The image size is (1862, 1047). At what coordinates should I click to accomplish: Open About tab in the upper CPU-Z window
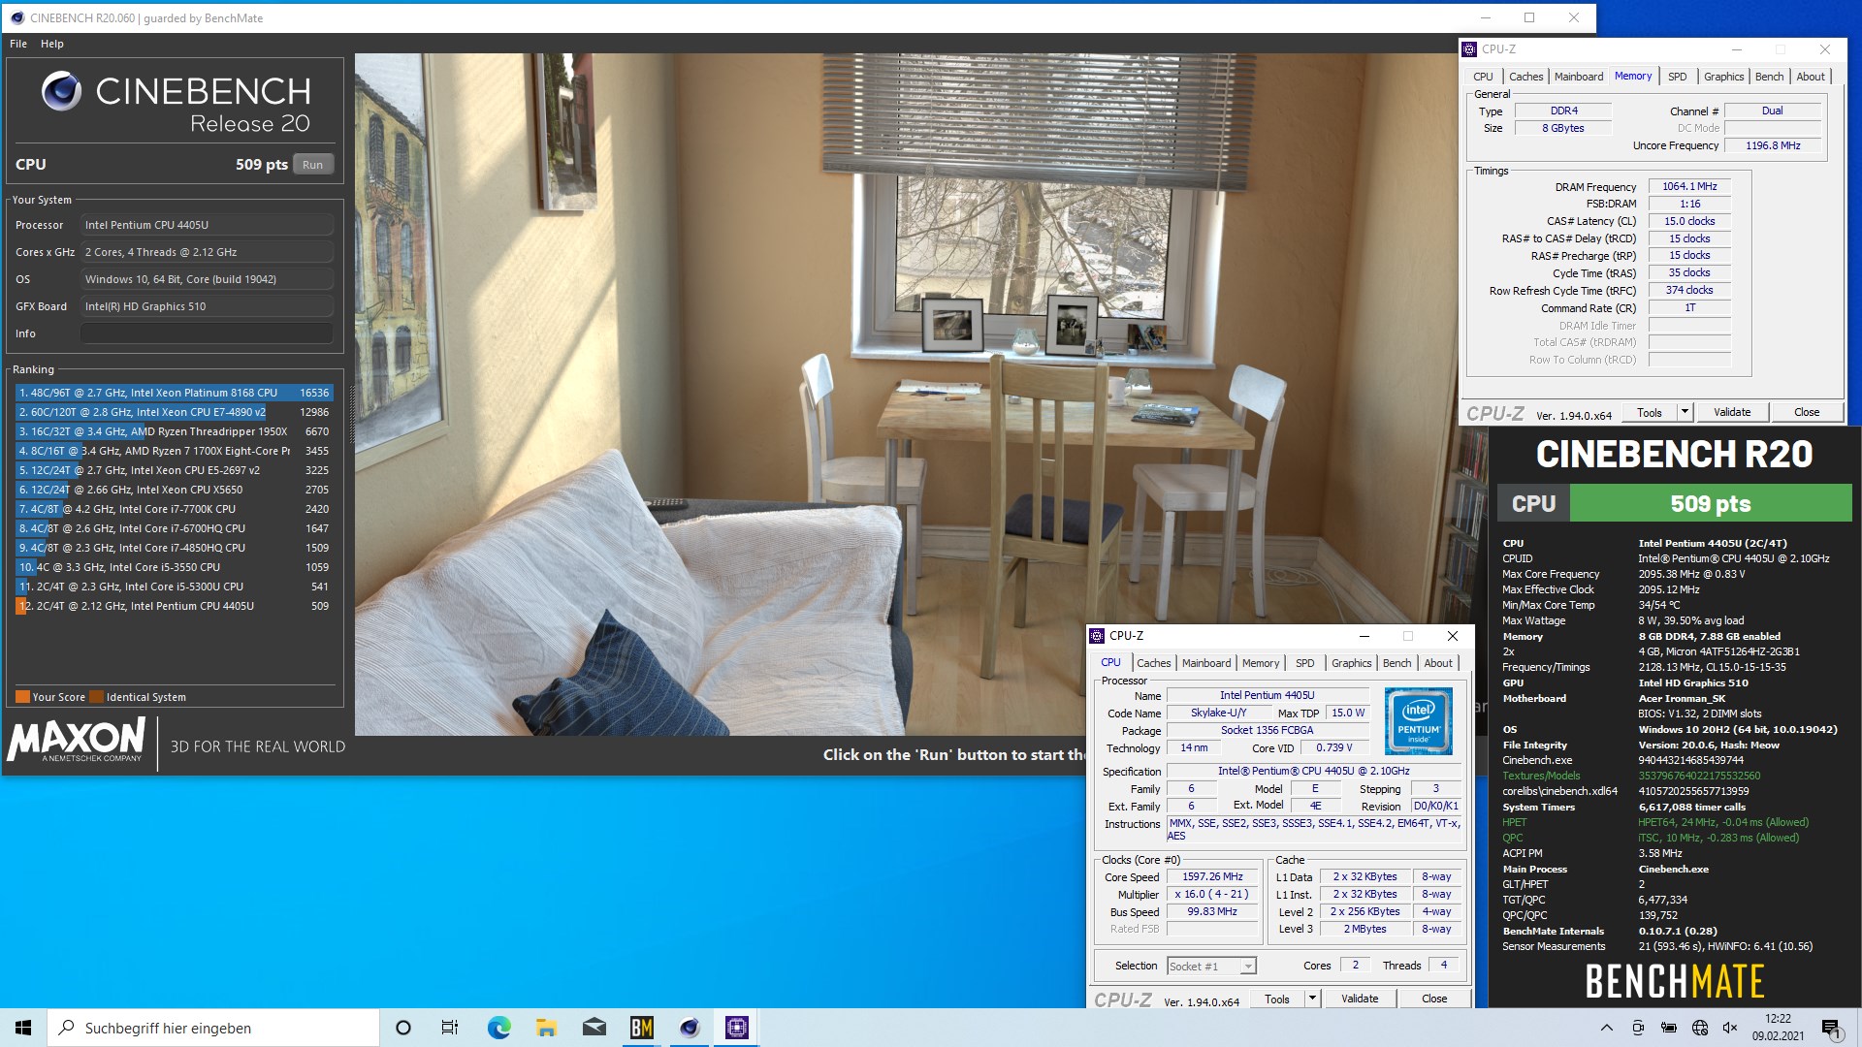click(1810, 77)
